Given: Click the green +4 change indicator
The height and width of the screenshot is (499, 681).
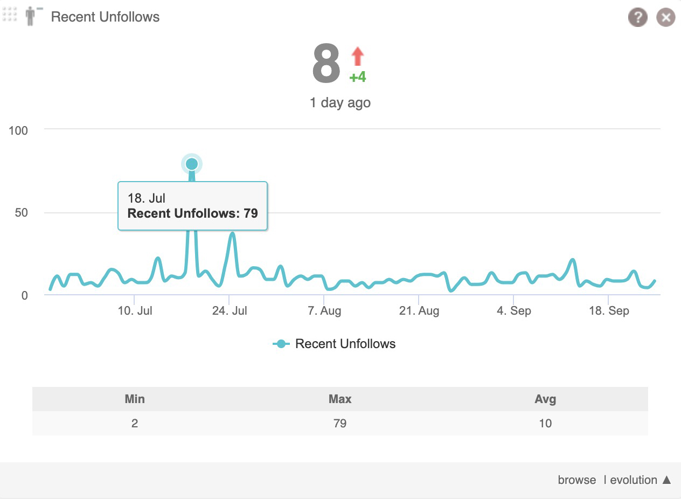Looking at the screenshot, I should point(358,78).
